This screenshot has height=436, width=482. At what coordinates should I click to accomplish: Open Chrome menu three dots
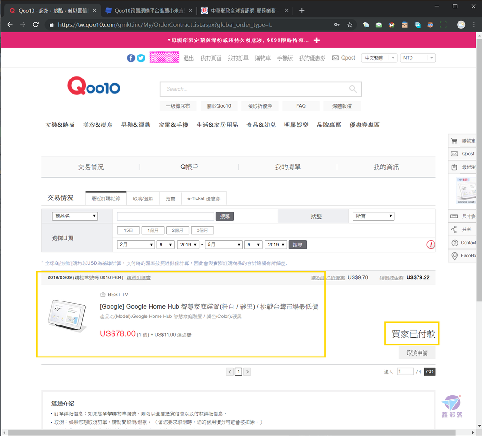point(474,24)
